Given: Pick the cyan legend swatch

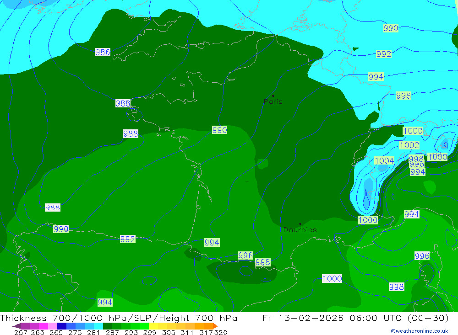Looking at the screenshot, I should point(98,326).
